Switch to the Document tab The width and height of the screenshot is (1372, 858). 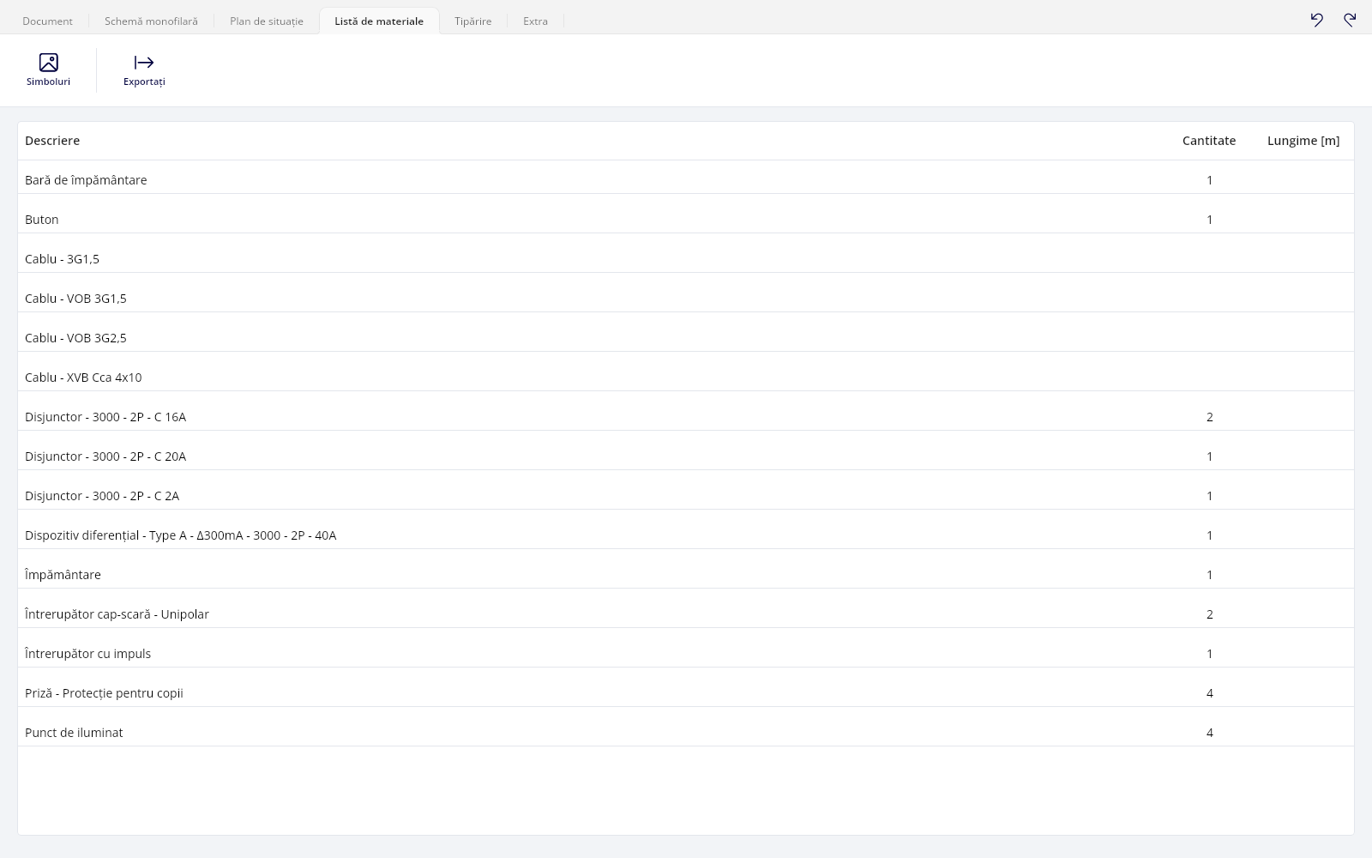[x=47, y=21]
